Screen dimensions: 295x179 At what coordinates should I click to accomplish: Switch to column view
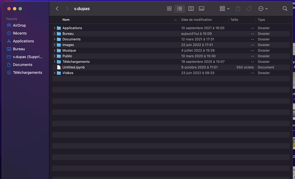pyautogui.click(x=191, y=9)
